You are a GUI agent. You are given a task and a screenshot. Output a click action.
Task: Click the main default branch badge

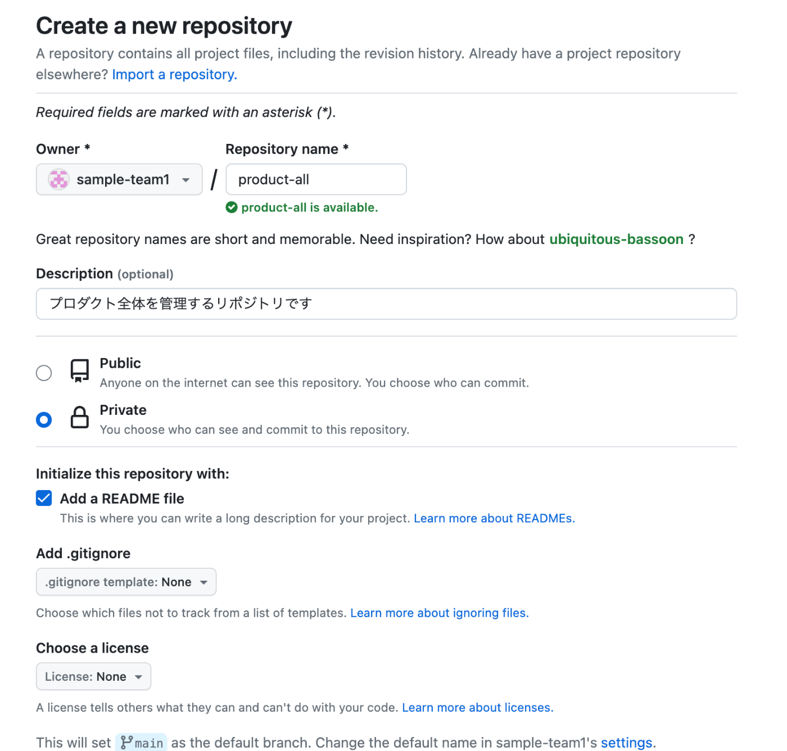coord(141,742)
